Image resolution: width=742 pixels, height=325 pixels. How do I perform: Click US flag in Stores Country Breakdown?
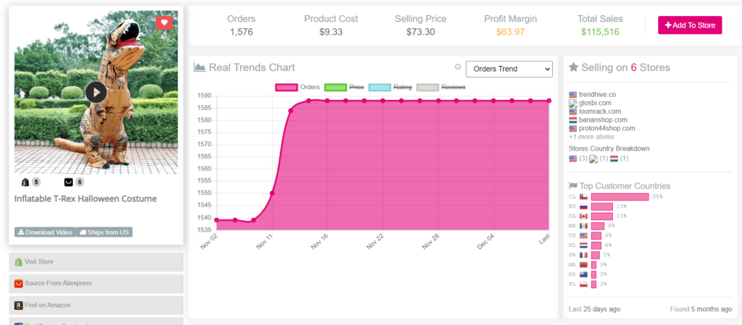pos(573,159)
